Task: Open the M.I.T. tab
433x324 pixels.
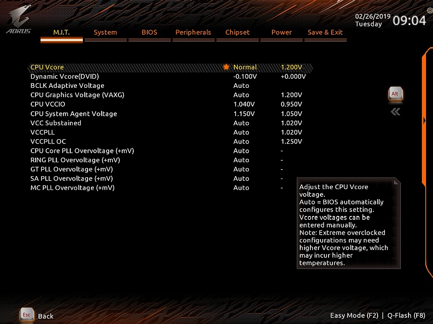Action: point(62,33)
